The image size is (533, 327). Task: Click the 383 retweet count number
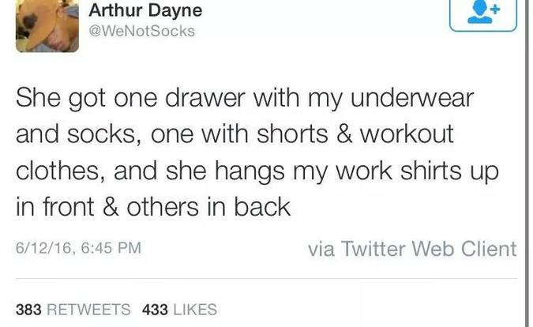click(x=28, y=310)
